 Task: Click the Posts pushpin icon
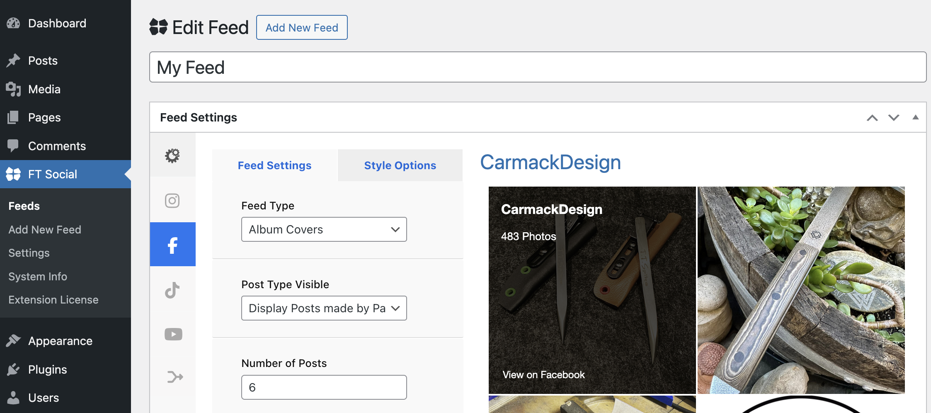tap(13, 61)
